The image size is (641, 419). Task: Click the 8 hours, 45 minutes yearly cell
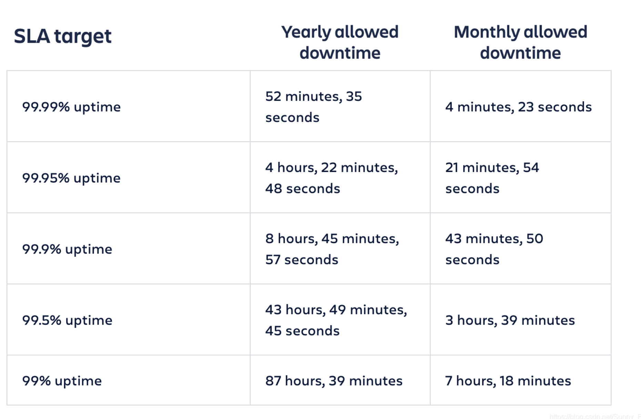pyautogui.click(x=340, y=248)
